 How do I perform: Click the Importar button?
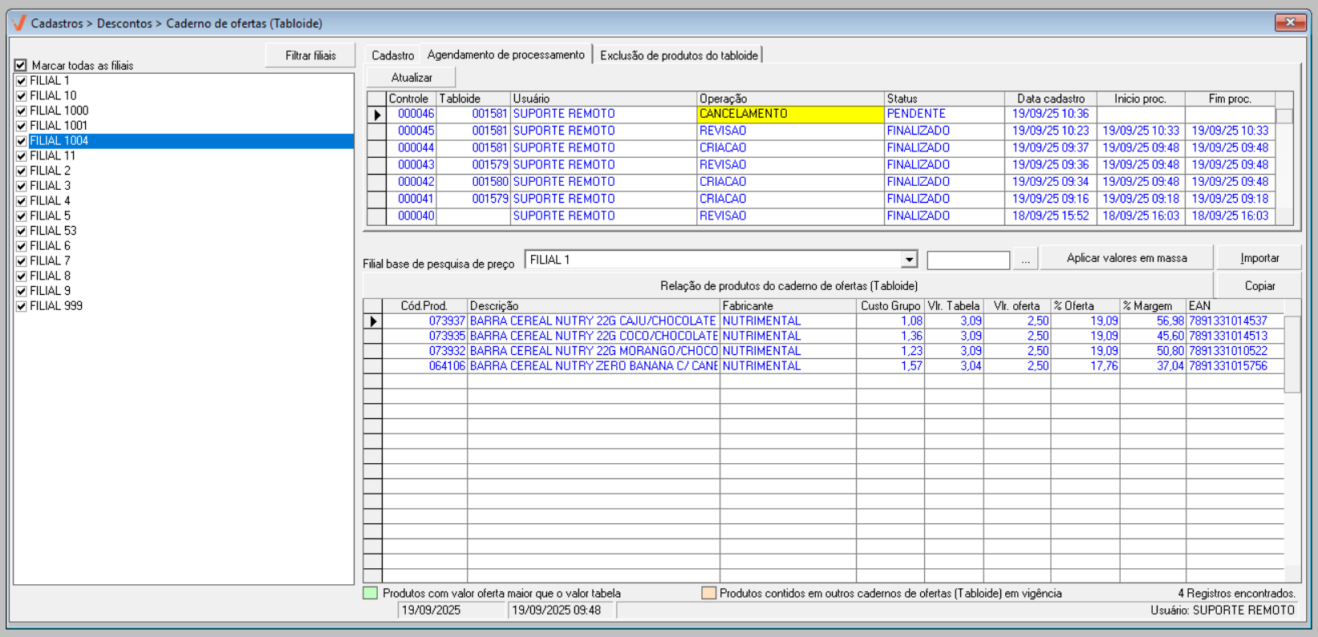[1259, 258]
